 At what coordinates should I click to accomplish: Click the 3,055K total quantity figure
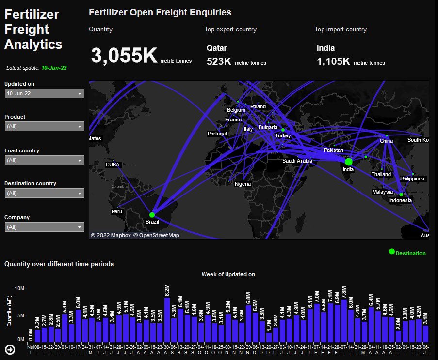click(124, 55)
